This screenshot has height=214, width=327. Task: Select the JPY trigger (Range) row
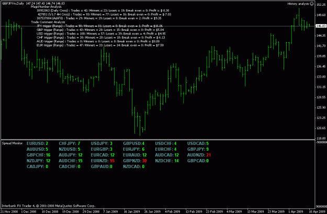point(100,26)
